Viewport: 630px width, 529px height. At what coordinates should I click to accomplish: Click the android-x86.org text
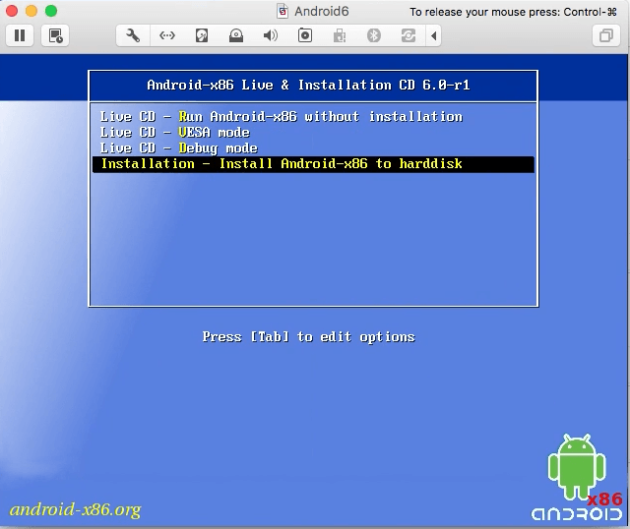[x=75, y=509]
